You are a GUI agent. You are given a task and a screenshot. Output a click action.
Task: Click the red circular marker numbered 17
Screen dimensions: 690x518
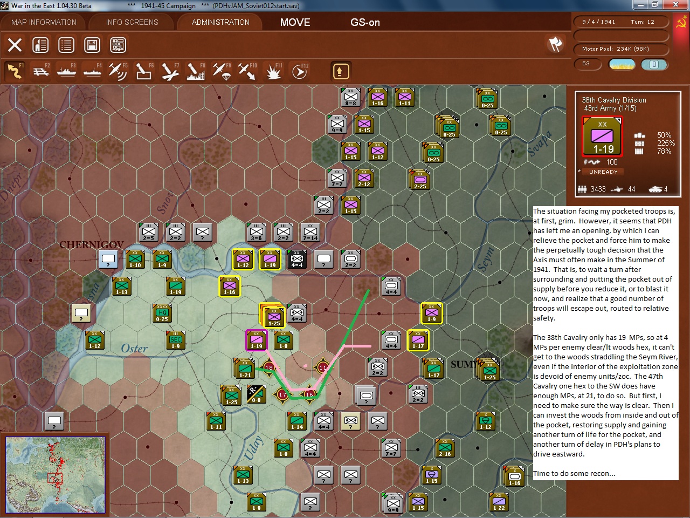(x=282, y=394)
